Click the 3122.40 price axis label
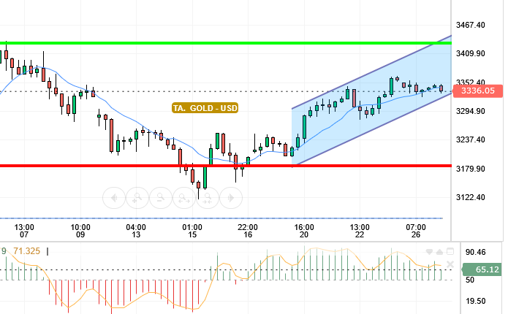This screenshot has width=508, height=314. pos(471,197)
